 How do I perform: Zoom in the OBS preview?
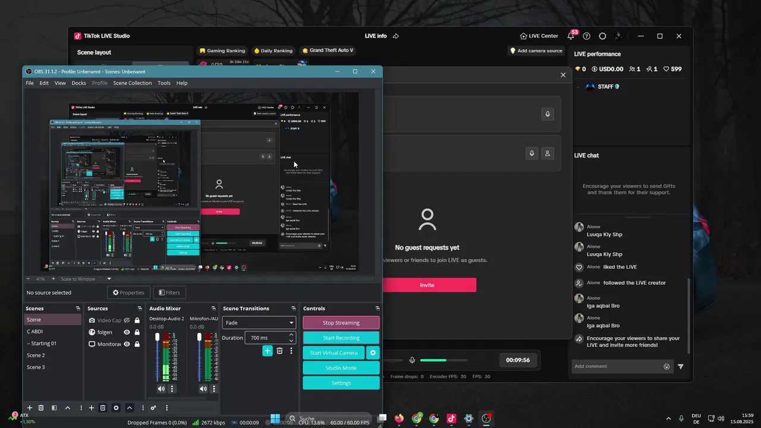click(x=53, y=279)
